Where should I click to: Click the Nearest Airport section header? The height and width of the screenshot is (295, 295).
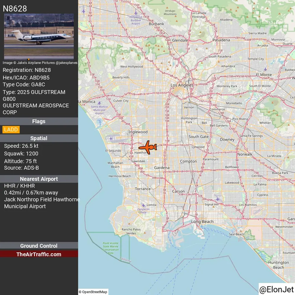[39, 179]
